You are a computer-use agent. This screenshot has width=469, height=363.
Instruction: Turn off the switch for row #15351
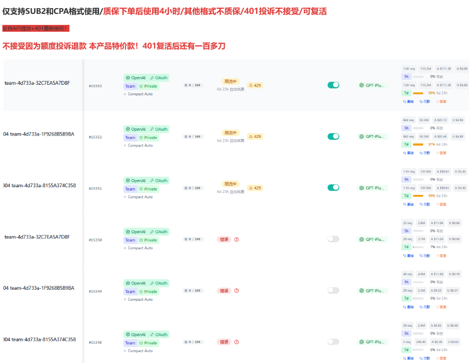pyautogui.click(x=333, y=188)
